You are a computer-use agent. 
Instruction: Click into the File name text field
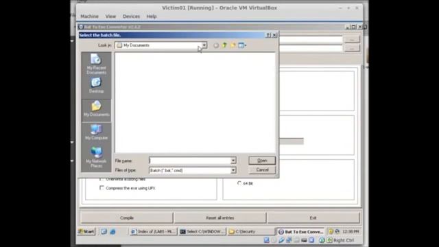pyautogui.click(x=189, y=161)
